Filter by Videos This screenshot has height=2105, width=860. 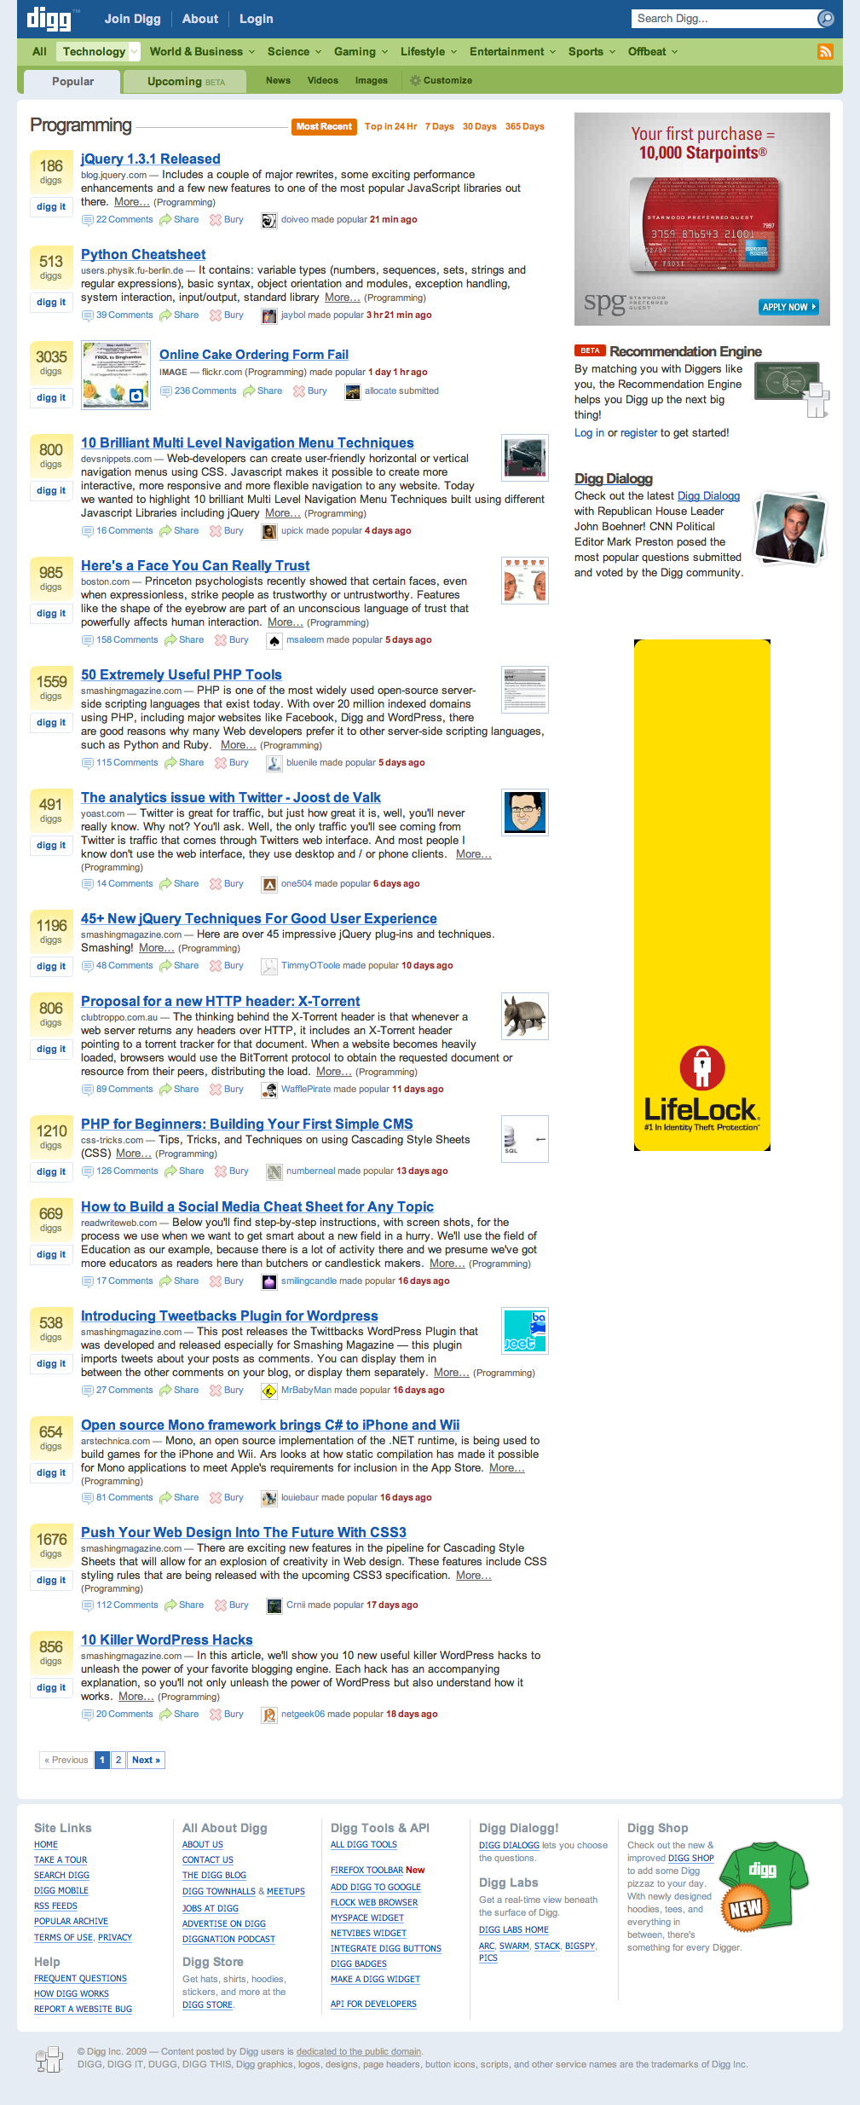click(322, 80)
